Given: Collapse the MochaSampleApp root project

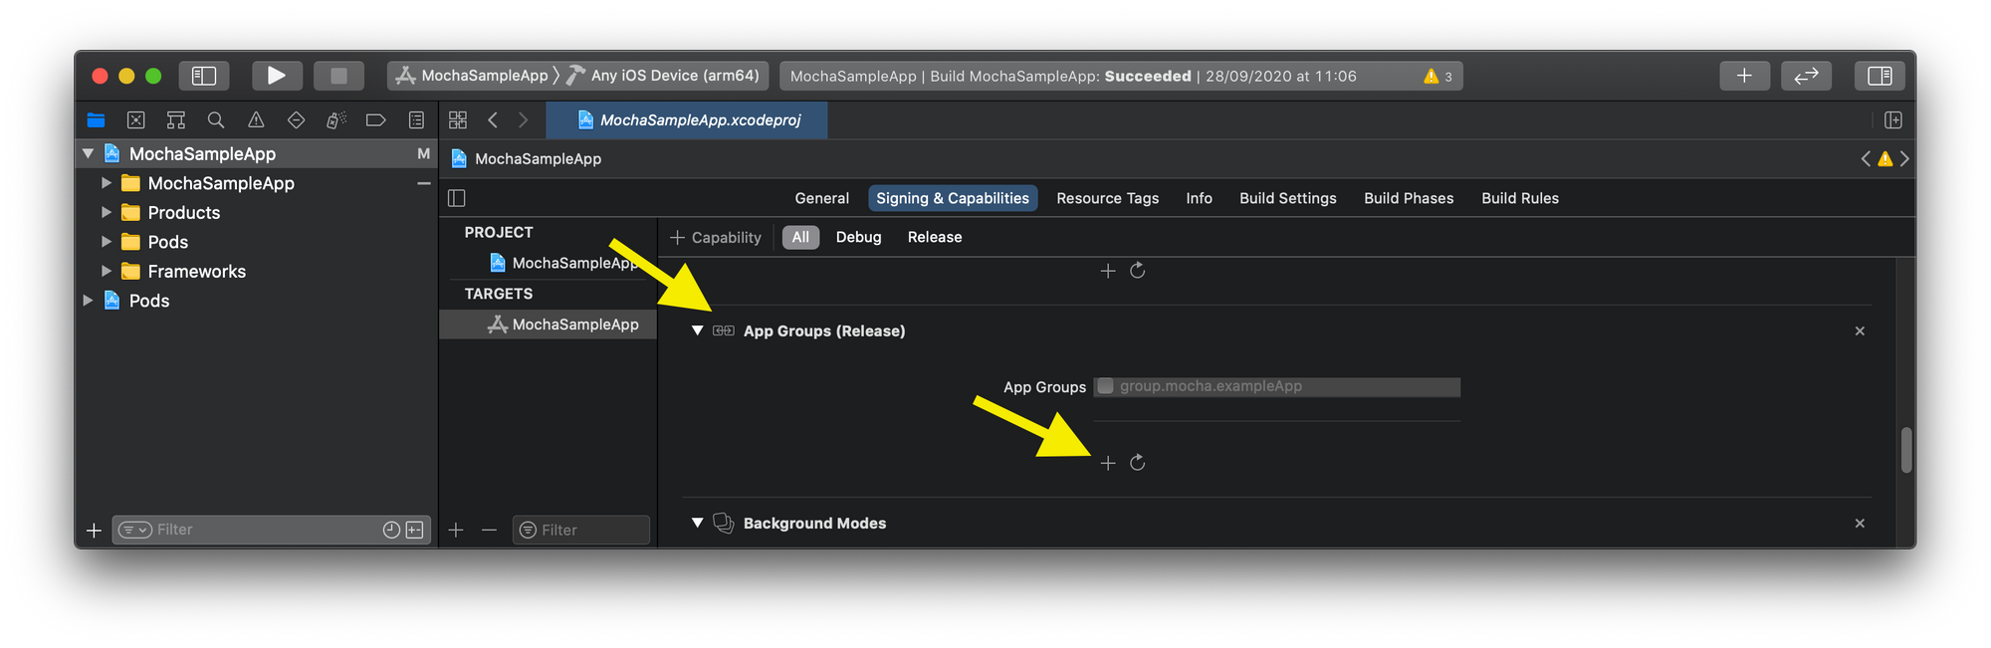Looking at the screenshot, I should (88, 153).
